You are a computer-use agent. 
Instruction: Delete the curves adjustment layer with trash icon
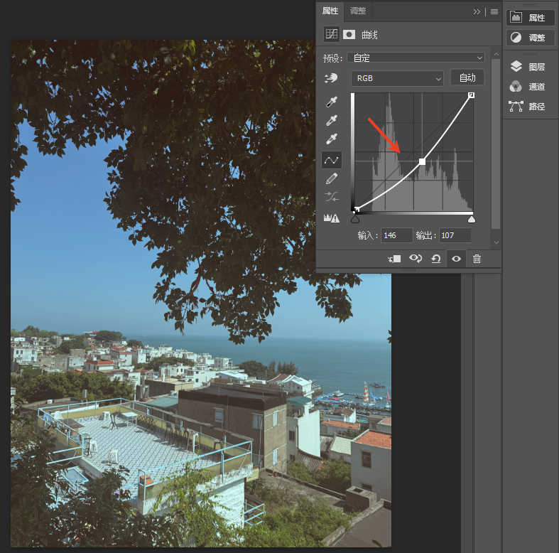point(477,259)
